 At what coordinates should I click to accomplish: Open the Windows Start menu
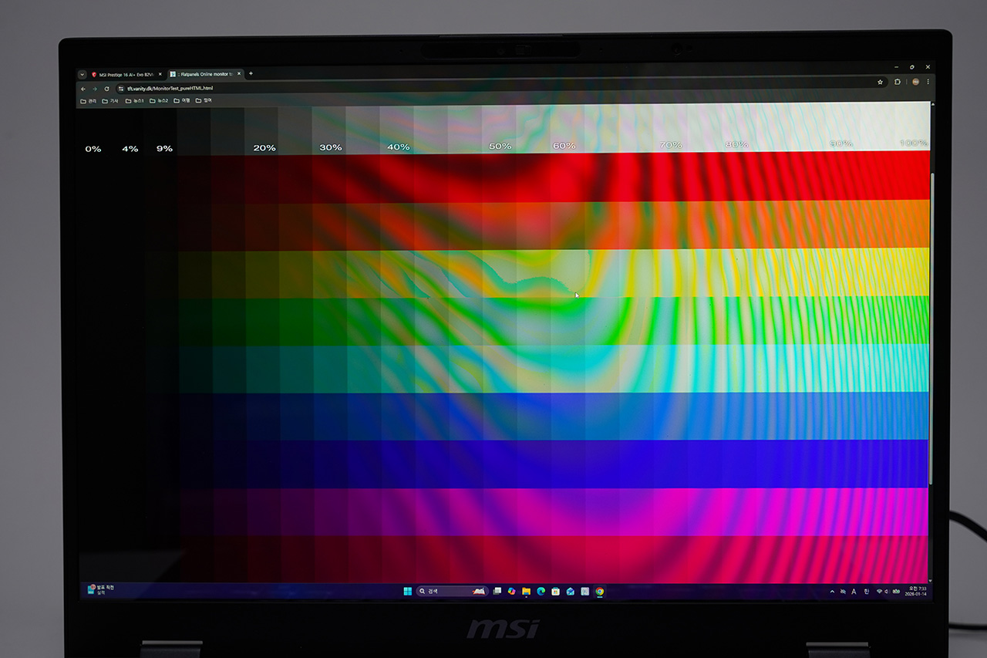click(x=406, y=592)
